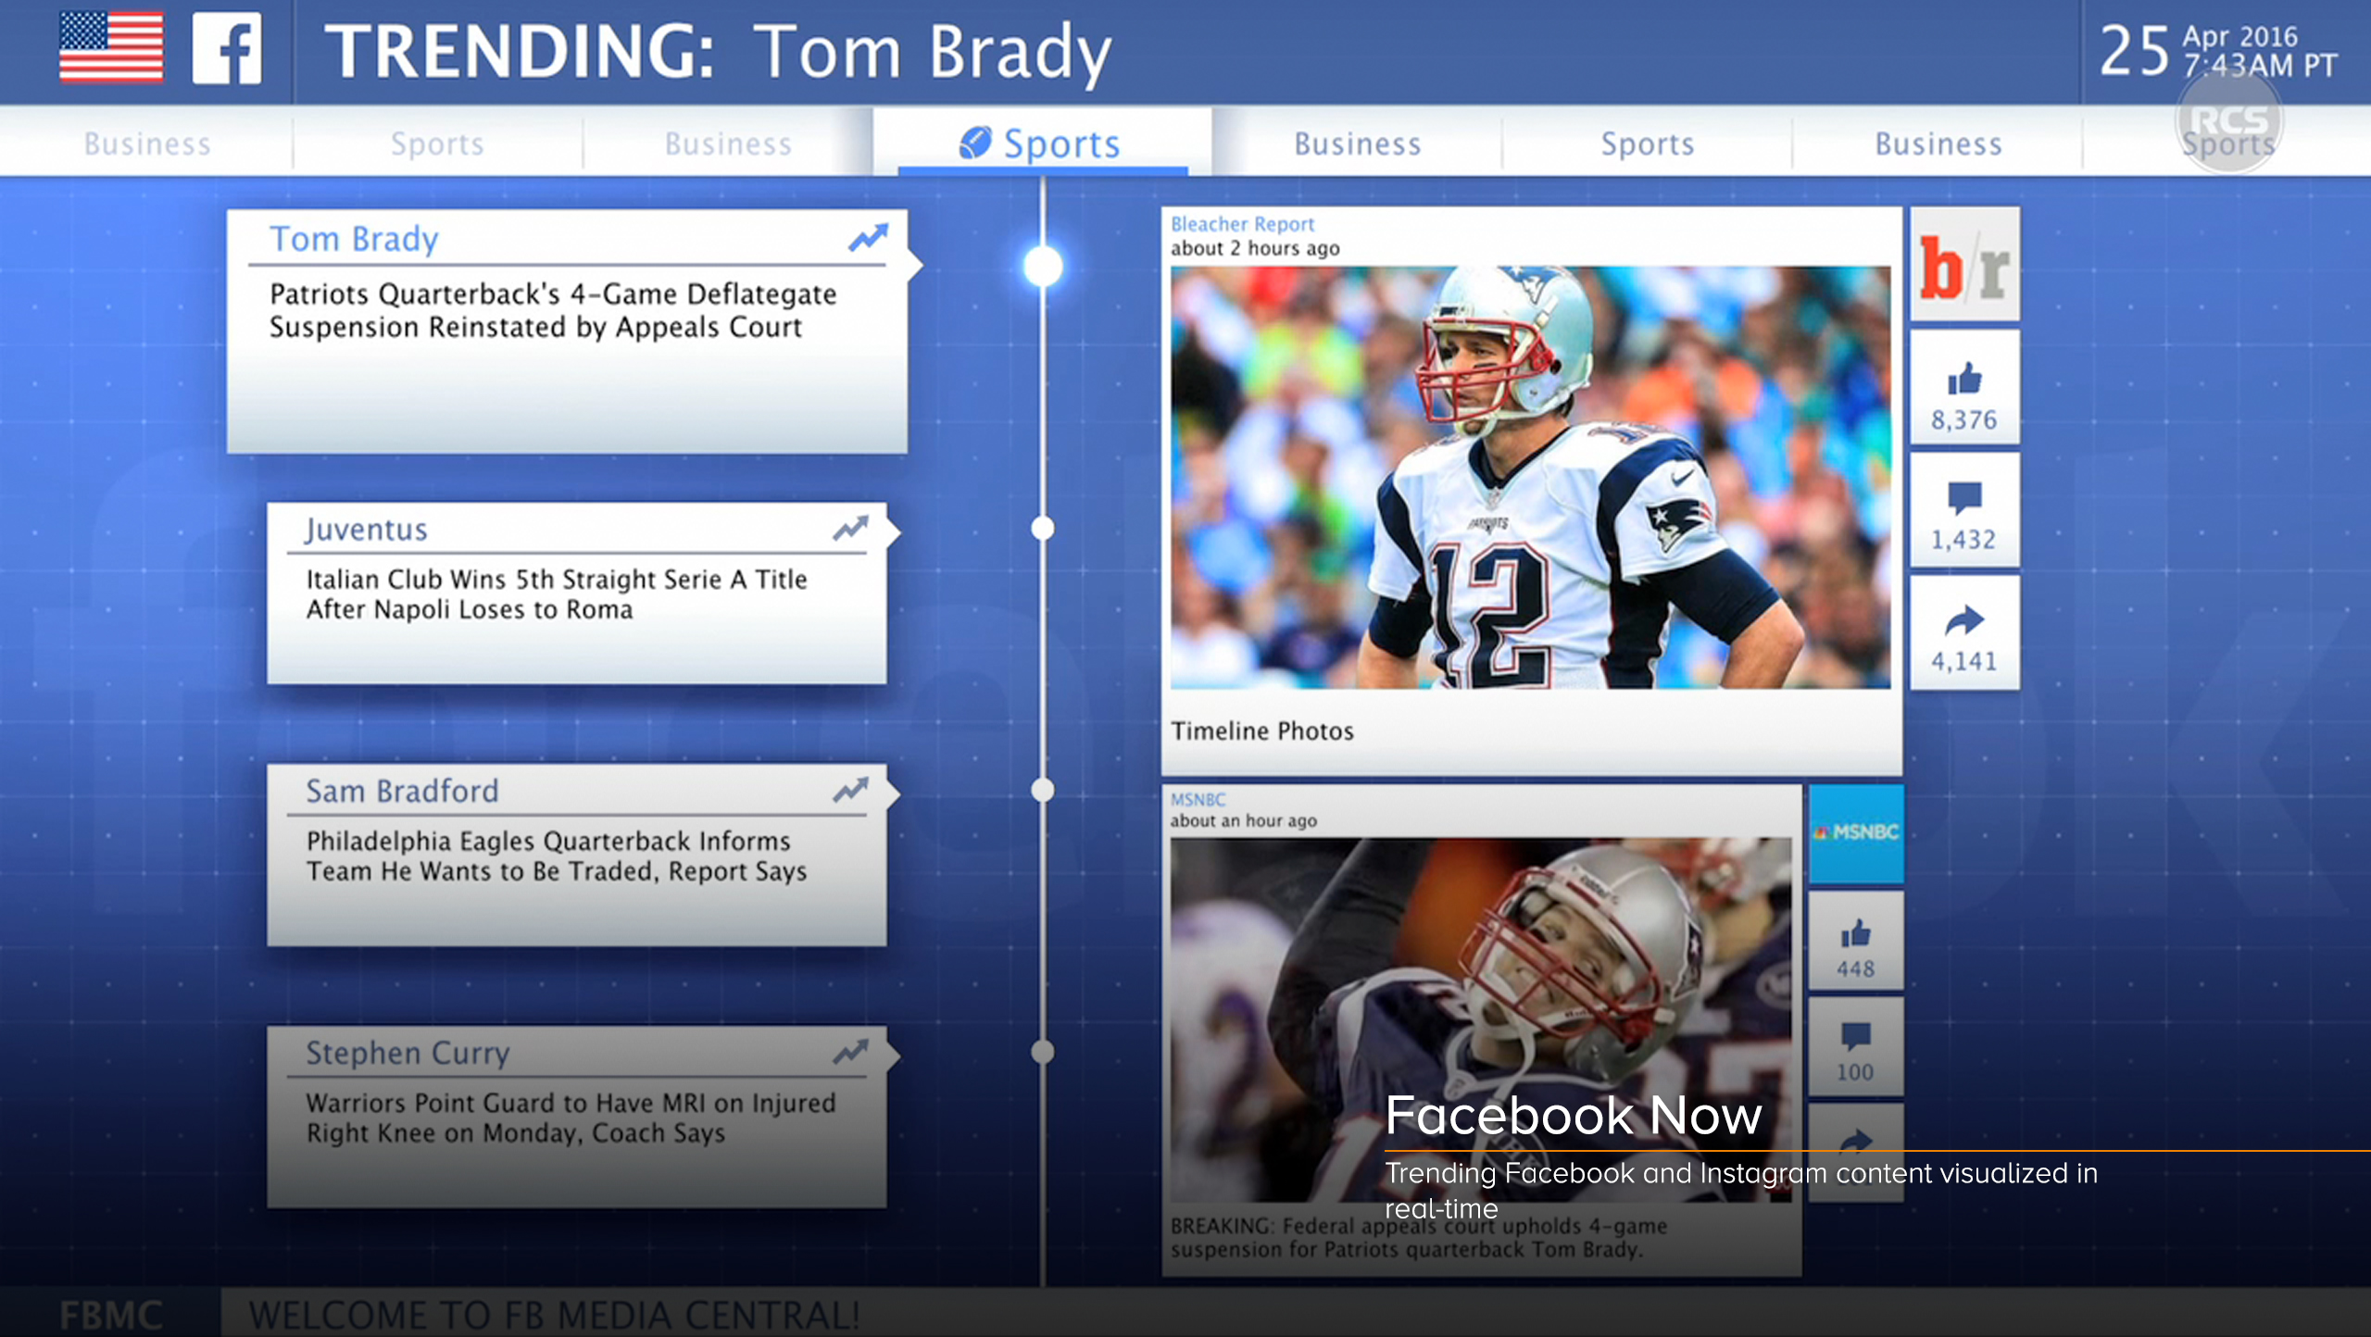The width and height of the screenshot is (2371, 1337).
Task: Click the 'Warriors Point Guard' MRI headline
Action: pos(571,1118)
